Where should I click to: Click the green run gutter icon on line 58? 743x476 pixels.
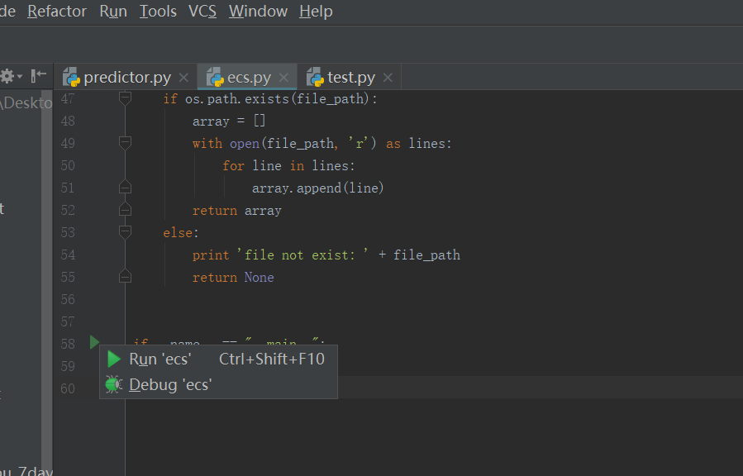(x=94, y=342)
